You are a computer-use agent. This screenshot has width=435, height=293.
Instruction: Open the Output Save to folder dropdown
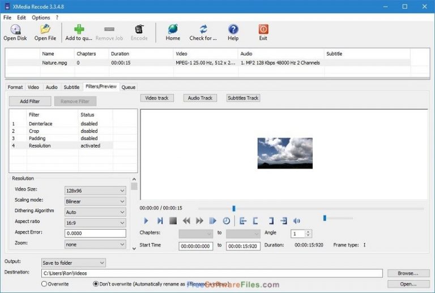click(x=74, y=262)
